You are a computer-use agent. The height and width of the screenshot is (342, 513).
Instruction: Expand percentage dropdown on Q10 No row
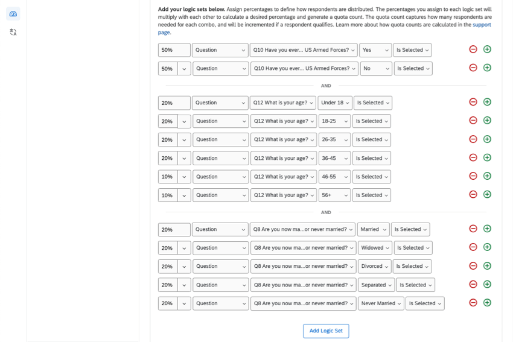(184, 69)
